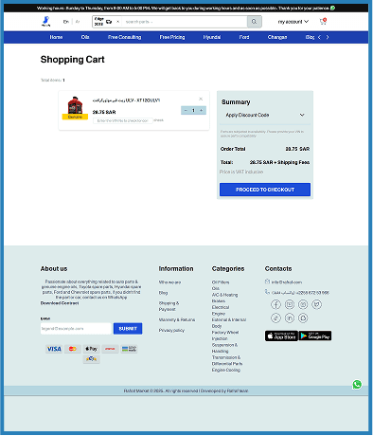
Task: Open the TikTok social icon in footer
Action: (x=275, y=318)
